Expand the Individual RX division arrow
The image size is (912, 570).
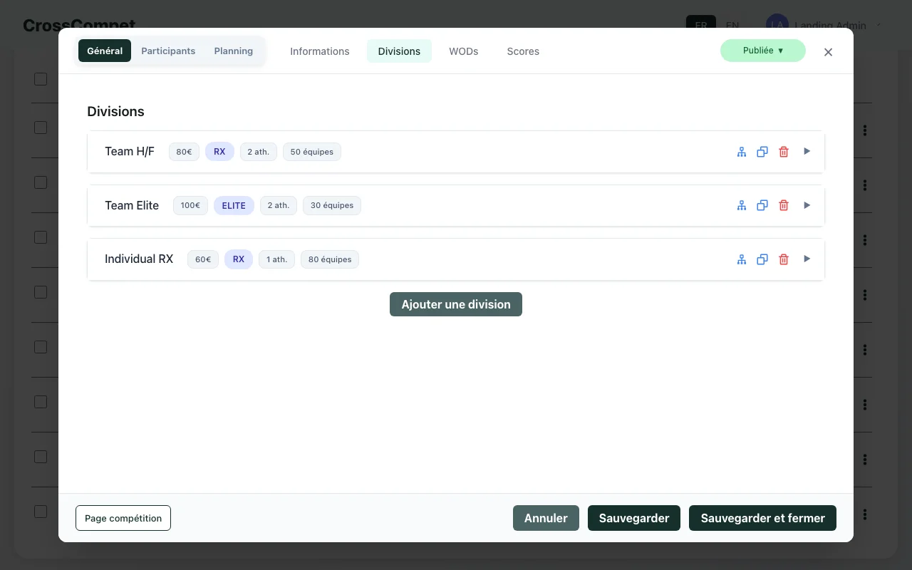point(807,259)
